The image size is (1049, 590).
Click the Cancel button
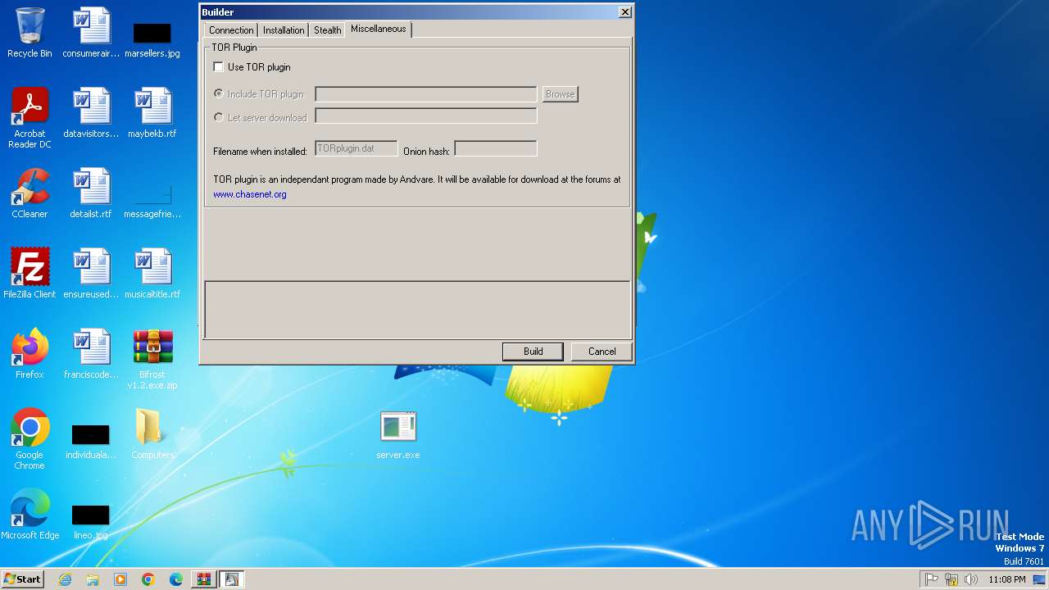click(602, 352)
